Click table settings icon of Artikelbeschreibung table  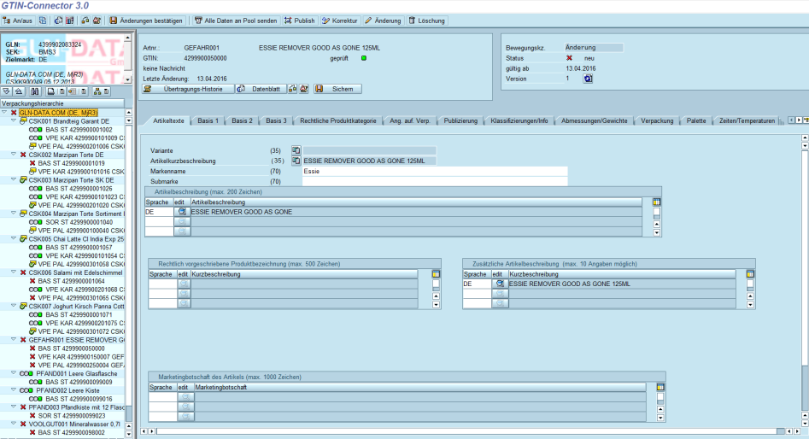coord(656,202)
